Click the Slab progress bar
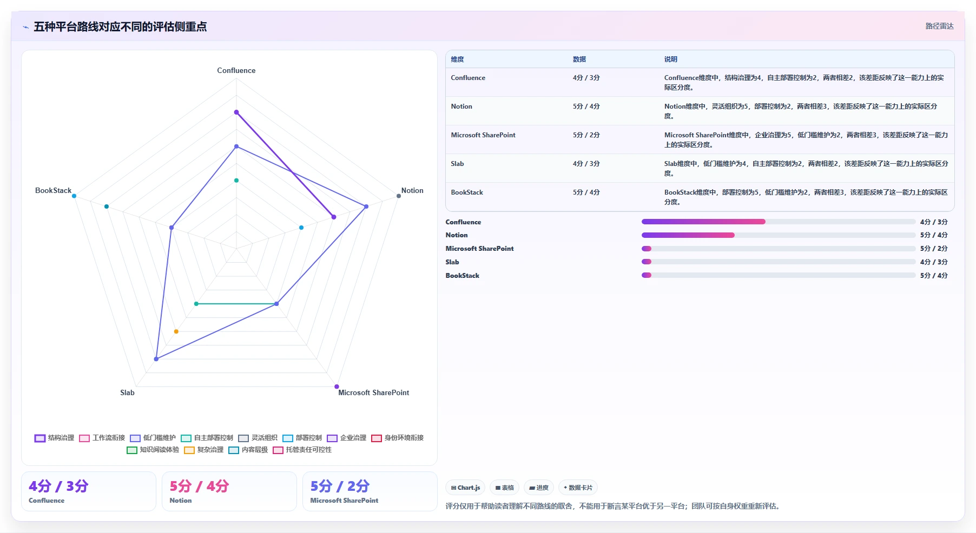 click(779, 262)
